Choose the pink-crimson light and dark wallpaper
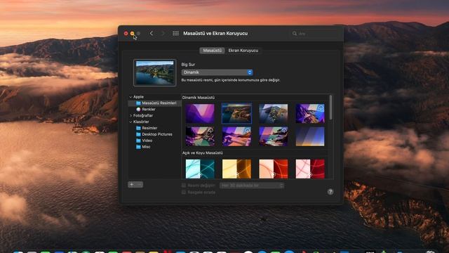The image size is (449, 253). click(310, 169)
